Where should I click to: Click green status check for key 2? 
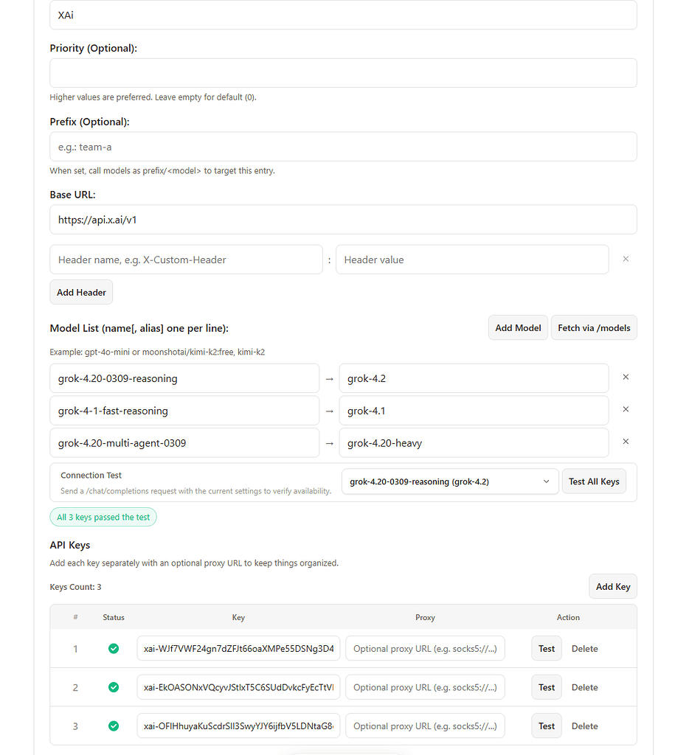pos(114,687)
